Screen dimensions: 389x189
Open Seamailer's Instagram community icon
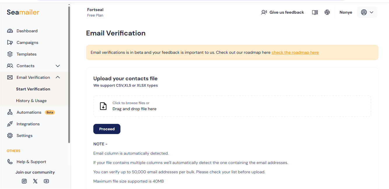click(x=24, y=181)
